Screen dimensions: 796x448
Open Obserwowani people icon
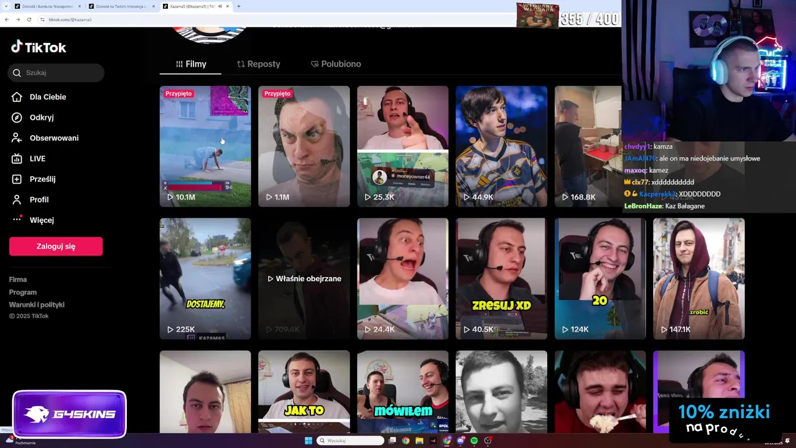[17, 138]
